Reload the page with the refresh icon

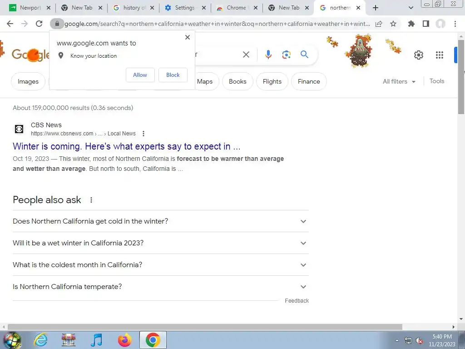39,24
